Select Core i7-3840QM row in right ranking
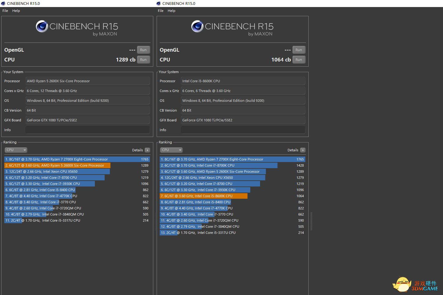This screenshot has height=295, width=443. [232, 227]
